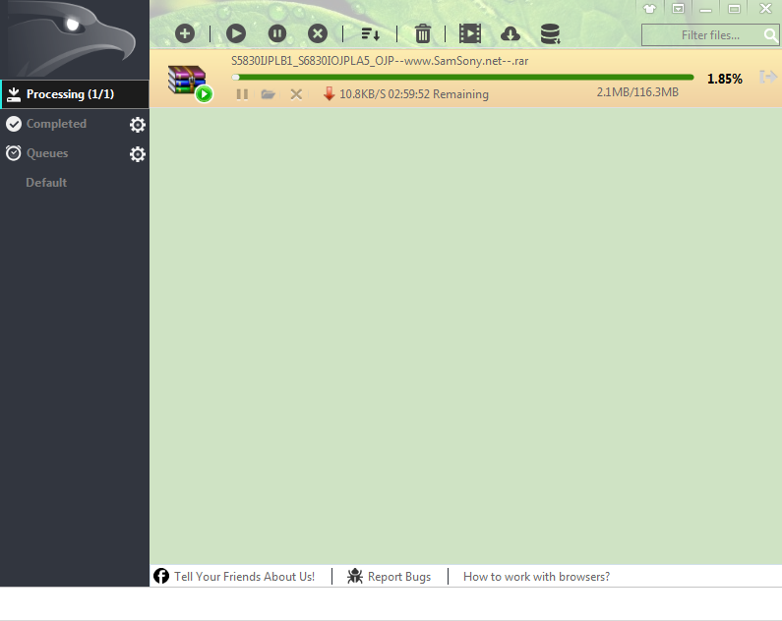This screenshot has width=782, height=621.
Task: Click the 1.85% progress value
Action: tap(725, 79)
